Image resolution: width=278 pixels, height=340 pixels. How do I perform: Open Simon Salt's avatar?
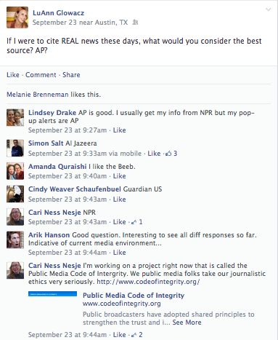tap(15, 148)
